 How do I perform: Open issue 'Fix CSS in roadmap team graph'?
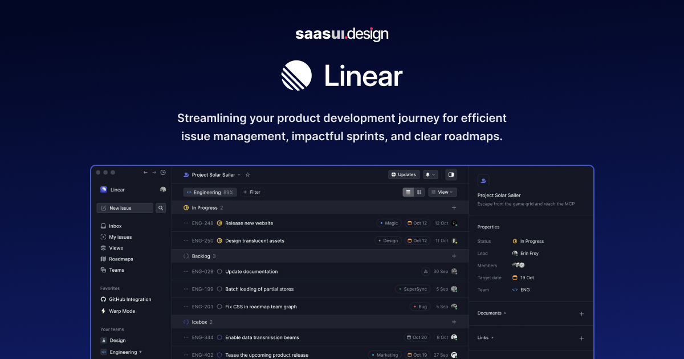pos(261,307)
